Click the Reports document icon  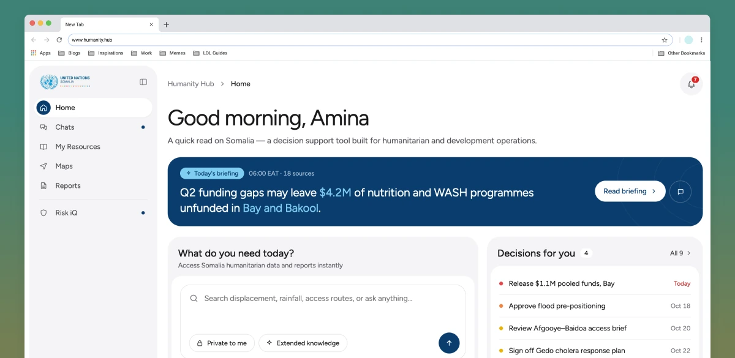pos(43,186)
